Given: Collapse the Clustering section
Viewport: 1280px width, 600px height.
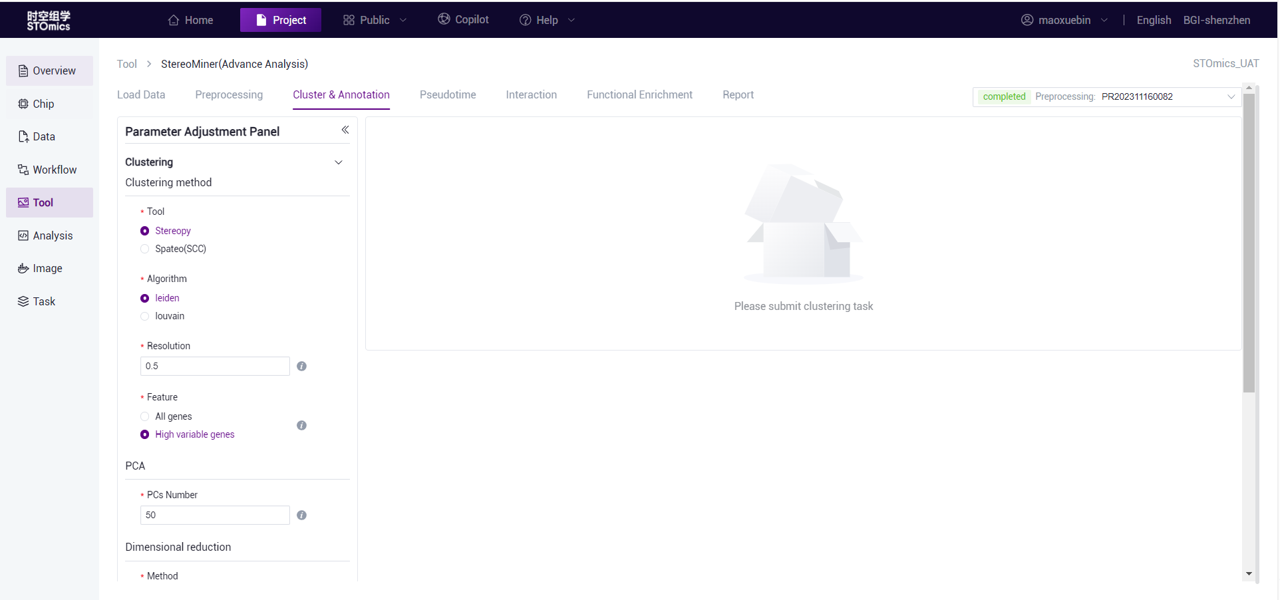Looking at the screenshot, I should click(339, 162).
